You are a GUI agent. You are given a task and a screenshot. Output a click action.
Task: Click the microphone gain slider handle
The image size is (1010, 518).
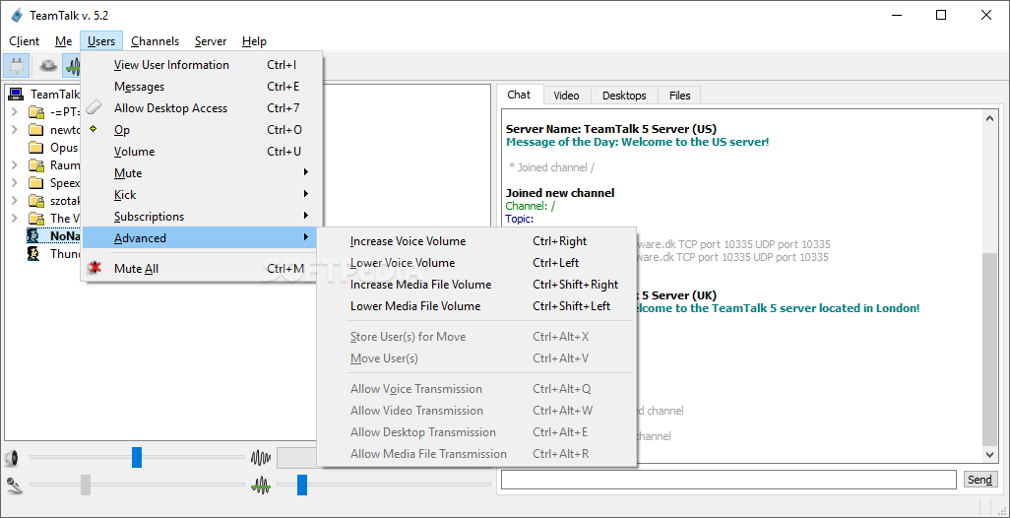coord(85,485)
